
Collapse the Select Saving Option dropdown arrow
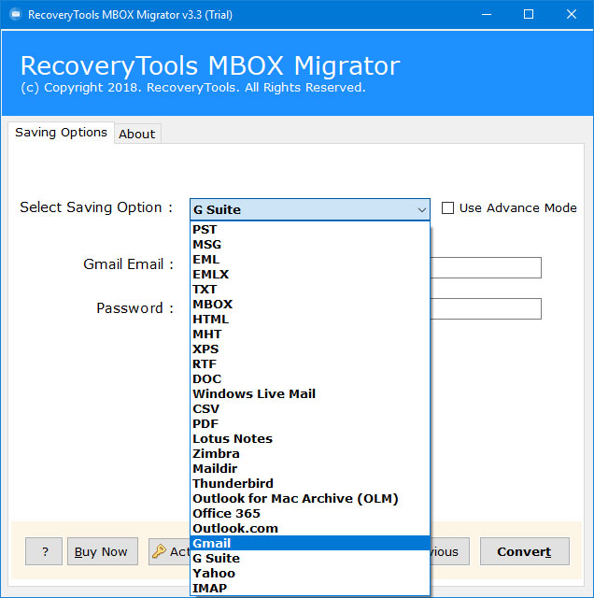pos(421,209)
